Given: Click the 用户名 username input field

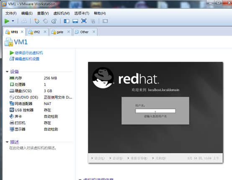Looking at the screenshot, I should click(x=155, y=111).
